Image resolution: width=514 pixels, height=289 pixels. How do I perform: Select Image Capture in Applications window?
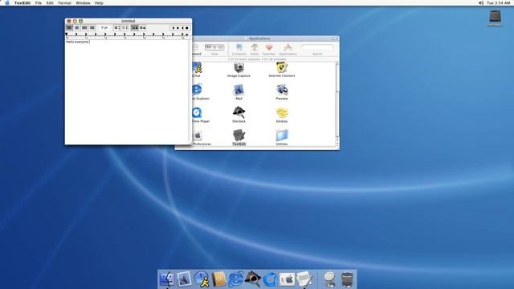tap(239, 70)
